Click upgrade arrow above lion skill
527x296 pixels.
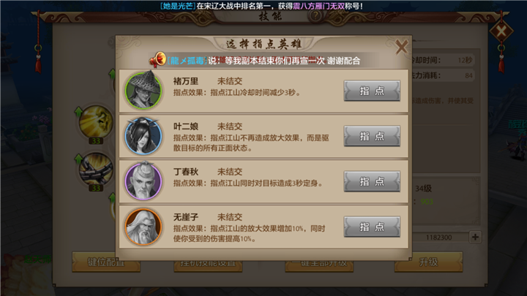[x=78, y=111]
